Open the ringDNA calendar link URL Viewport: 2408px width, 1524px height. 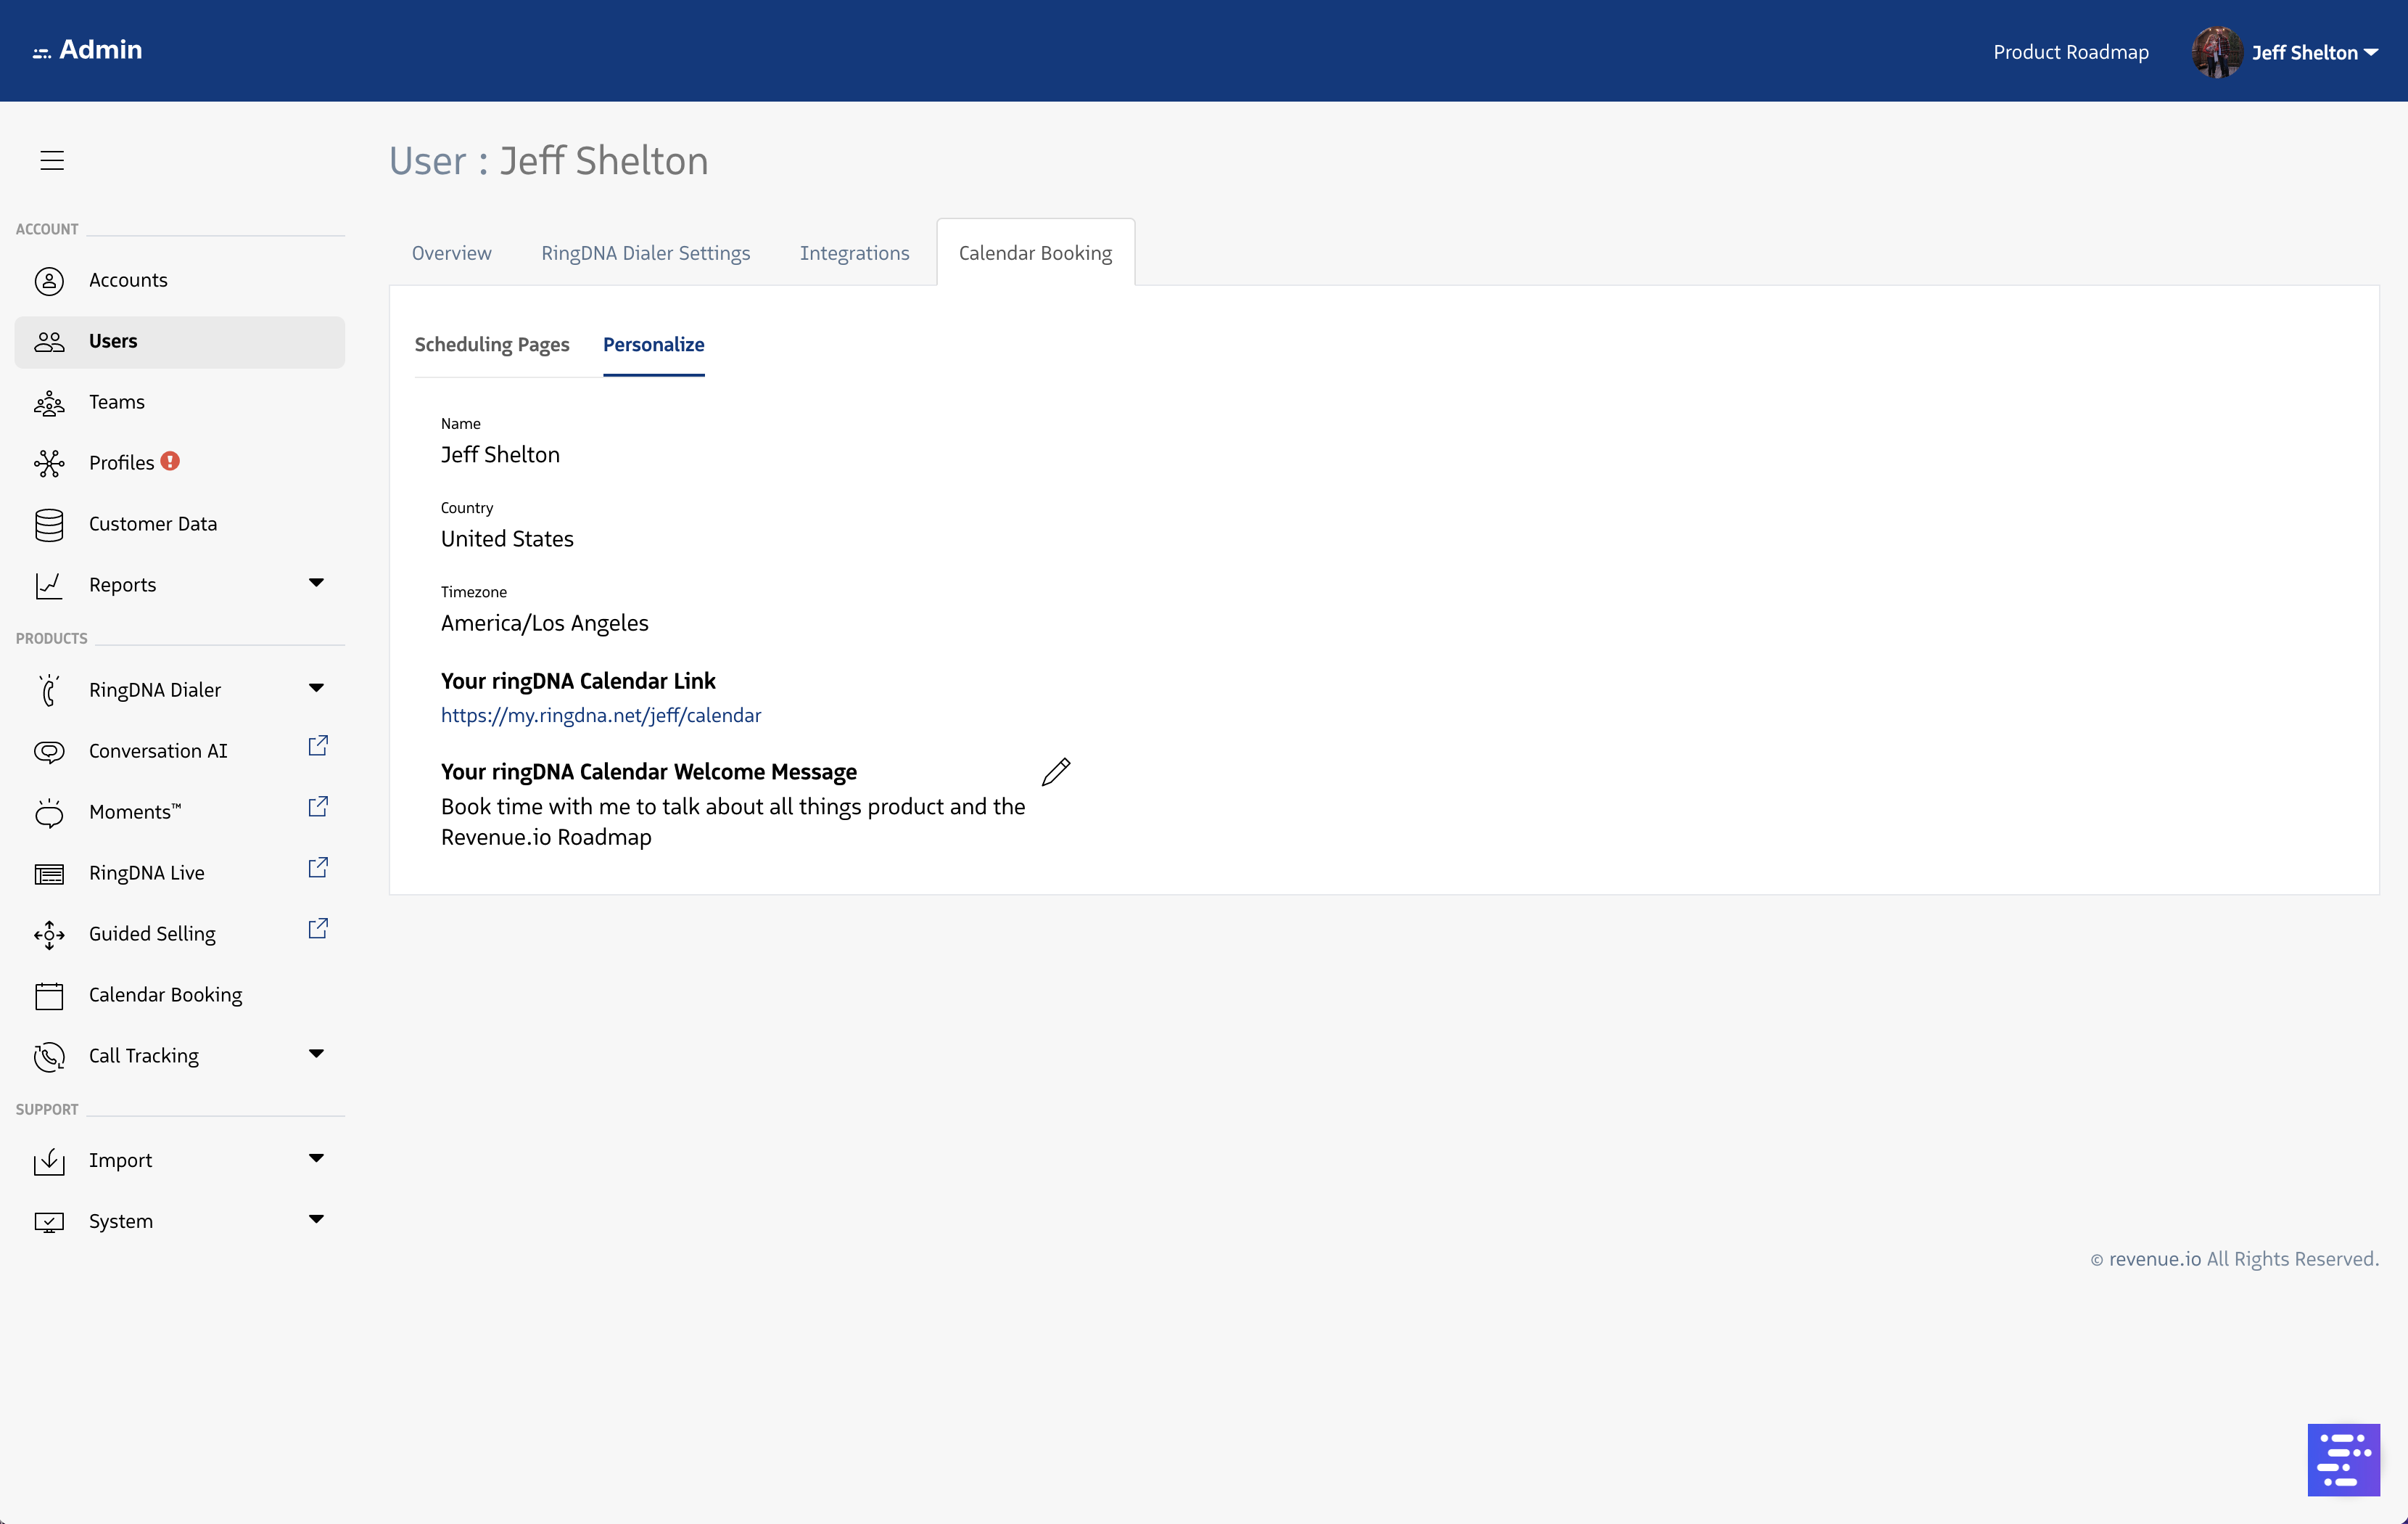pos(600,716)
